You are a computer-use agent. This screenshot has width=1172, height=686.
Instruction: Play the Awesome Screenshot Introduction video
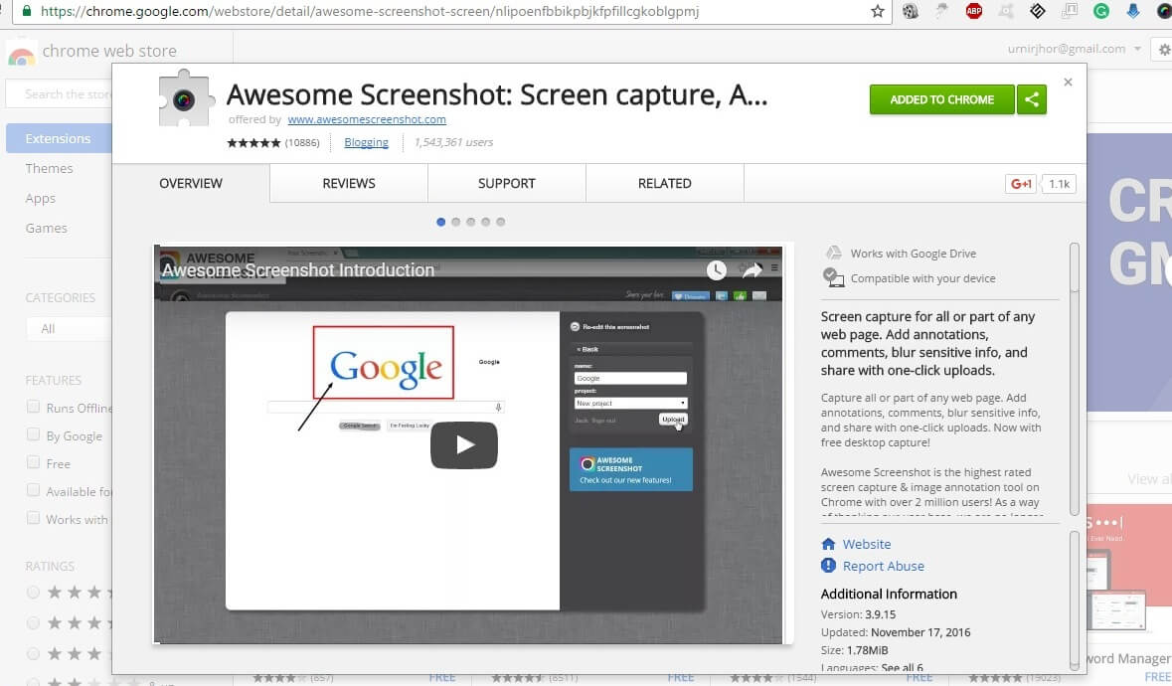463,445
